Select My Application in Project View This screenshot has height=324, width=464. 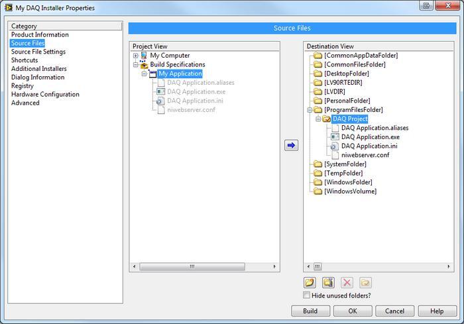pos(180,74)
